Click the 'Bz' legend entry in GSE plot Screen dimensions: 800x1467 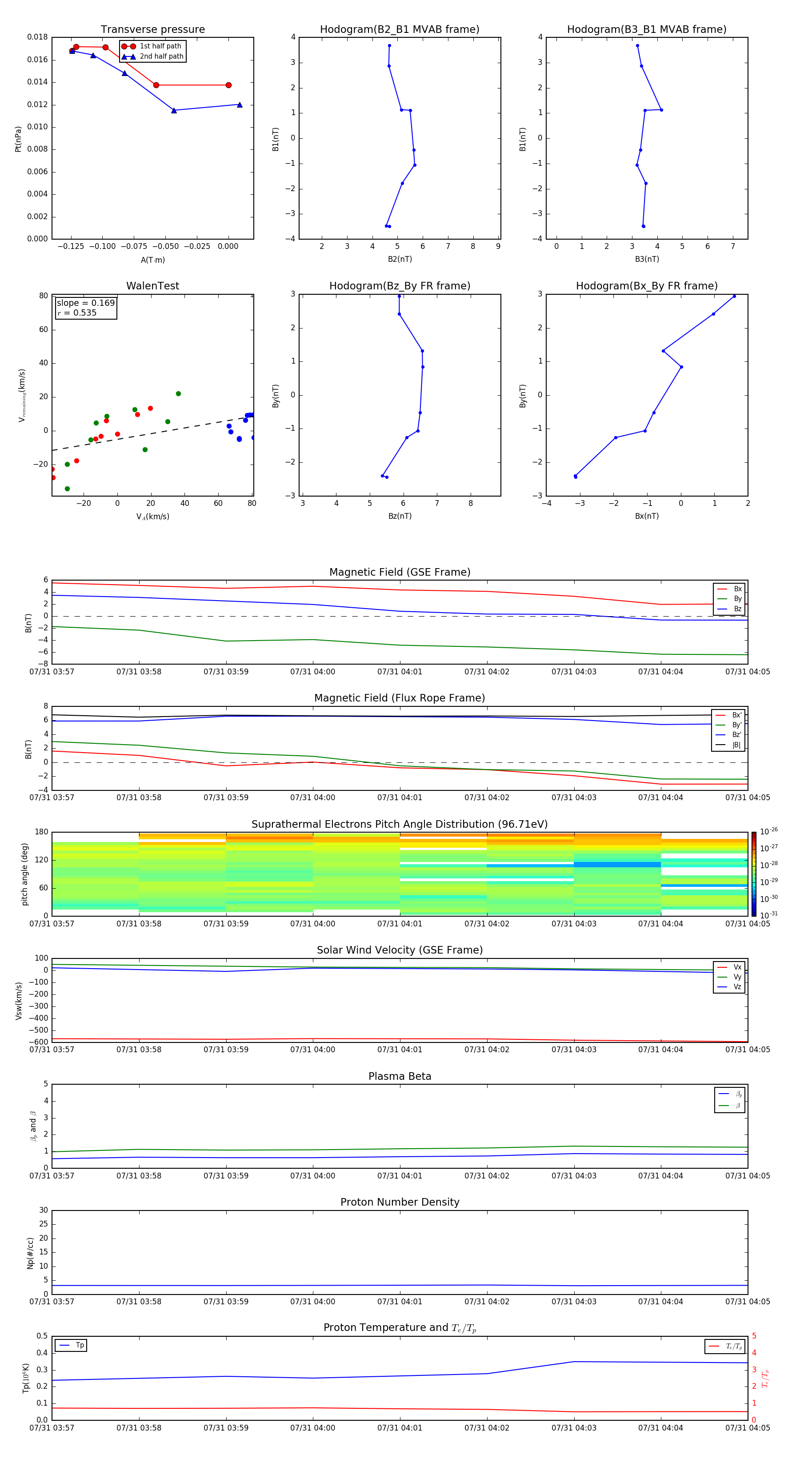[729, 609]
